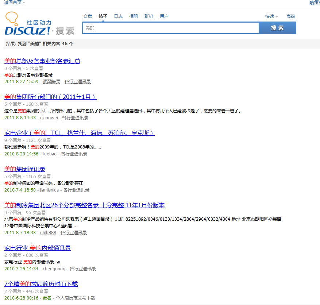Click the snippet 美的总部及各事业部名录
Viewport: 320px width, 305px height.
[28, 75]
